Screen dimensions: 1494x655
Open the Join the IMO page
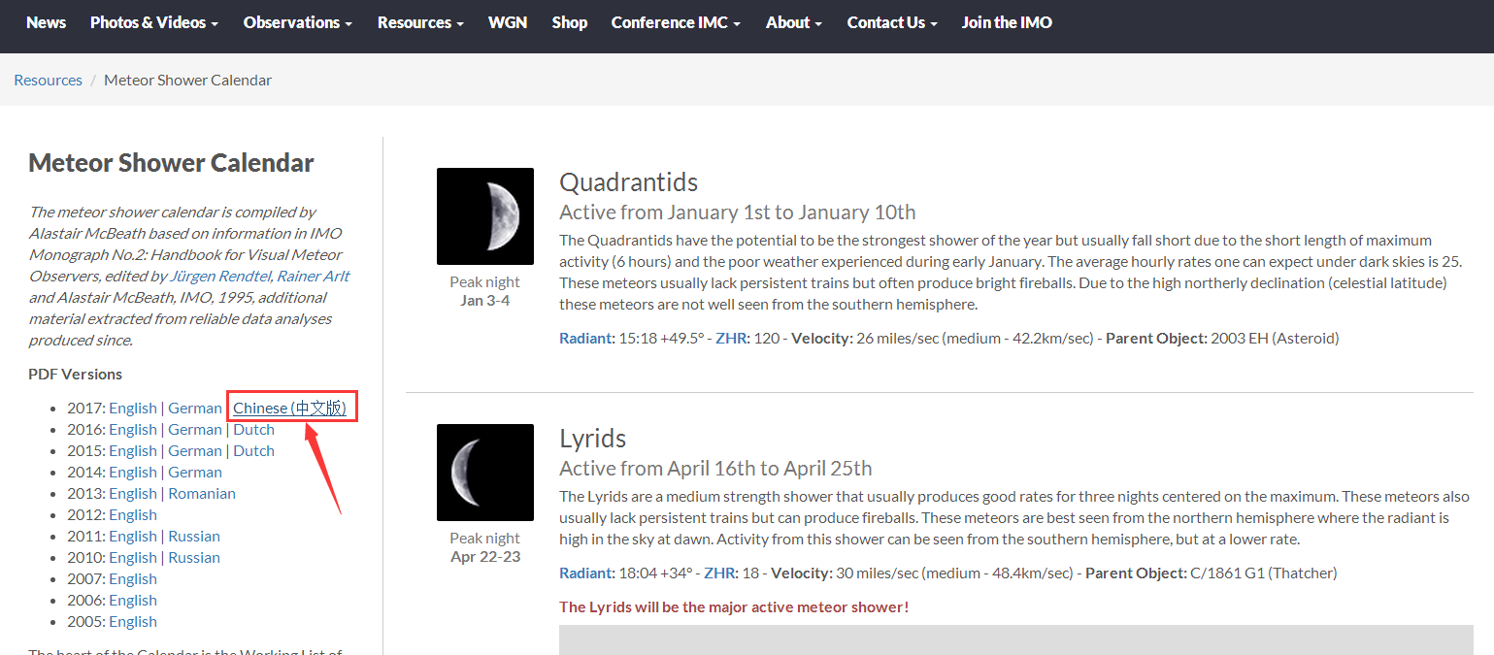click(1007, 22)
